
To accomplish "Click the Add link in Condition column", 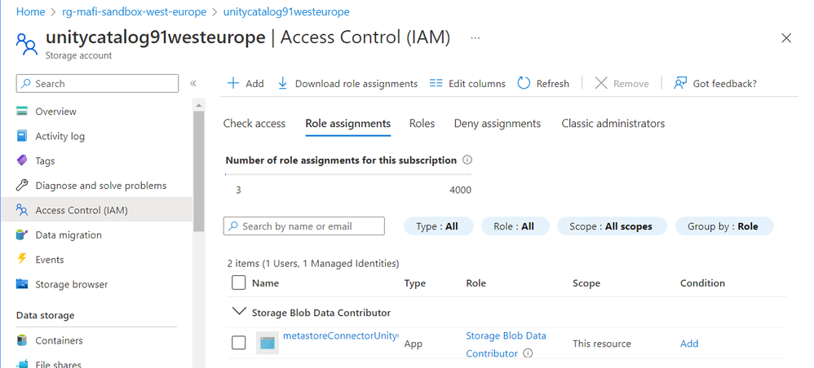I will pyautogui.click(x=689, y=344).
